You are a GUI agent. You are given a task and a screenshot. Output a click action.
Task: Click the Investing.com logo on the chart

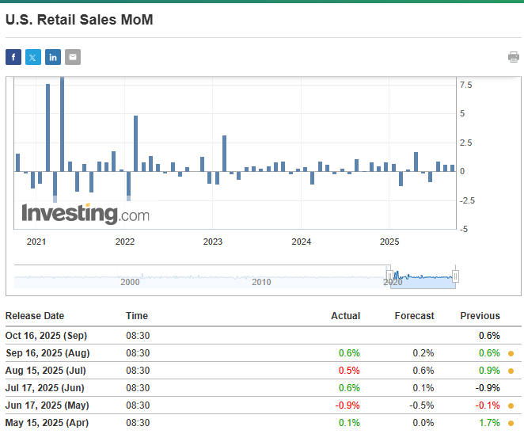[x=85, y=213]
